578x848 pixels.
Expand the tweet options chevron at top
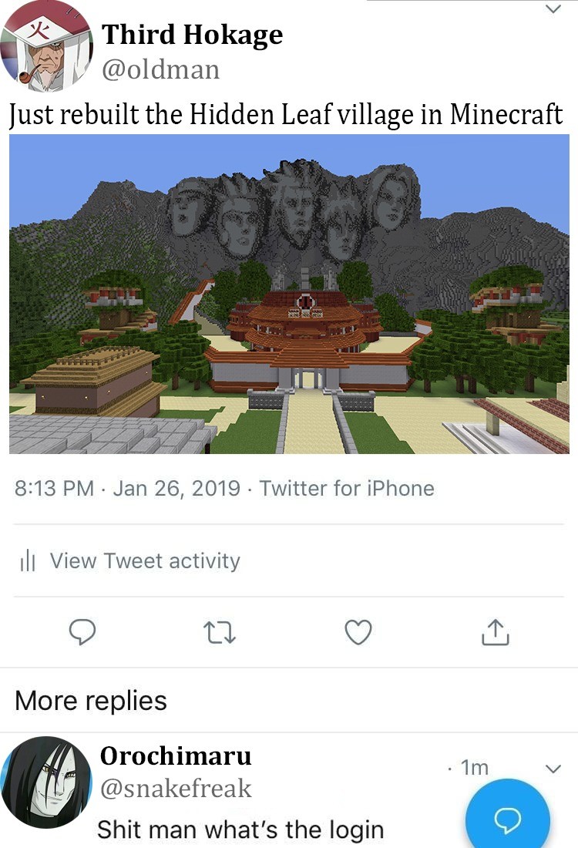[x=553, y=9]
